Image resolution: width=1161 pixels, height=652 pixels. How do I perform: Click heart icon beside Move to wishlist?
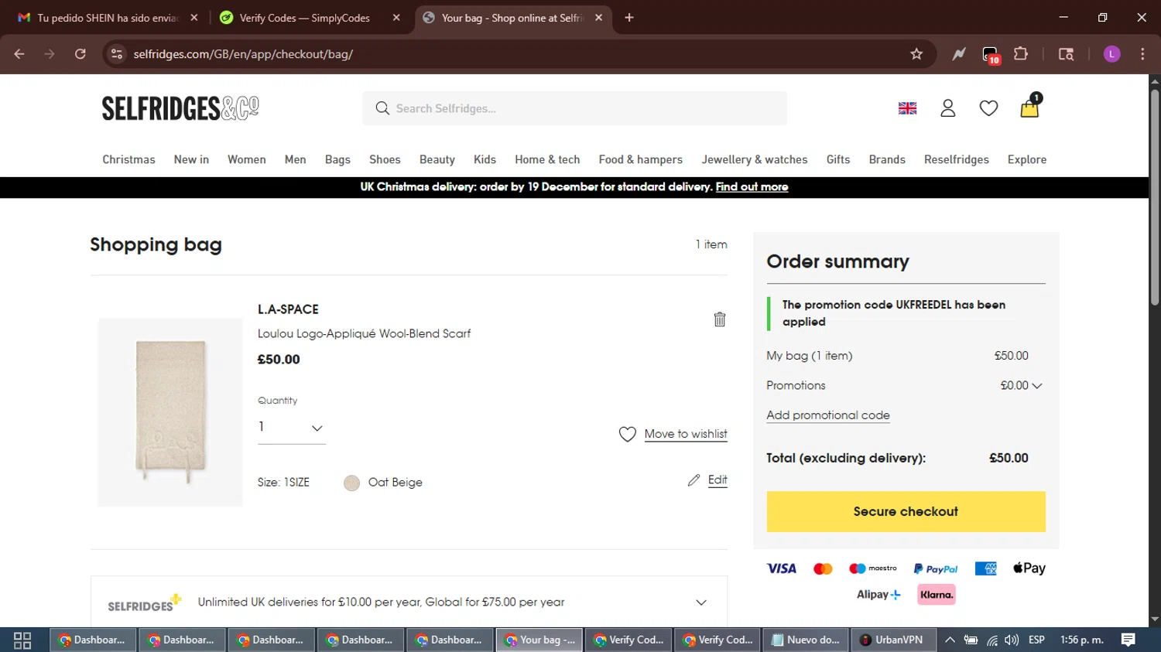pyautogui.click(x=628, y=435)
